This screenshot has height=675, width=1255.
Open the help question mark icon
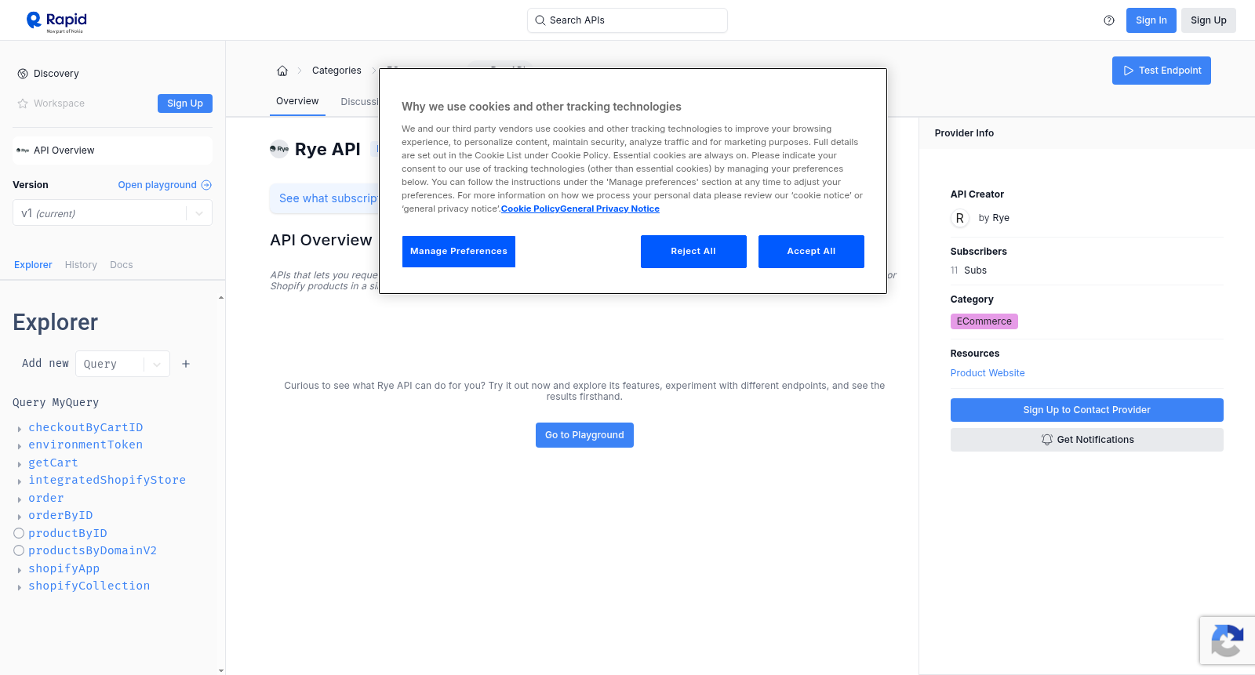coord(1109,20)
